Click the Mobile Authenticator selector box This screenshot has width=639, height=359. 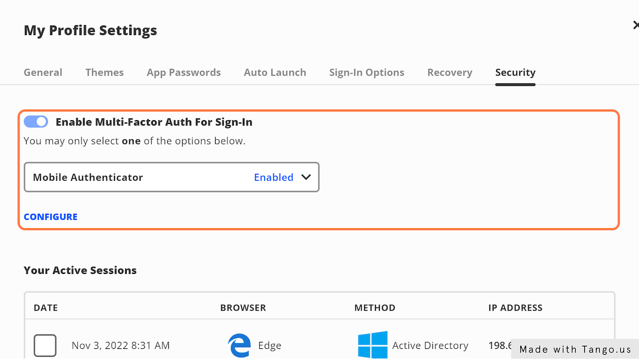[x=171, y=177]
